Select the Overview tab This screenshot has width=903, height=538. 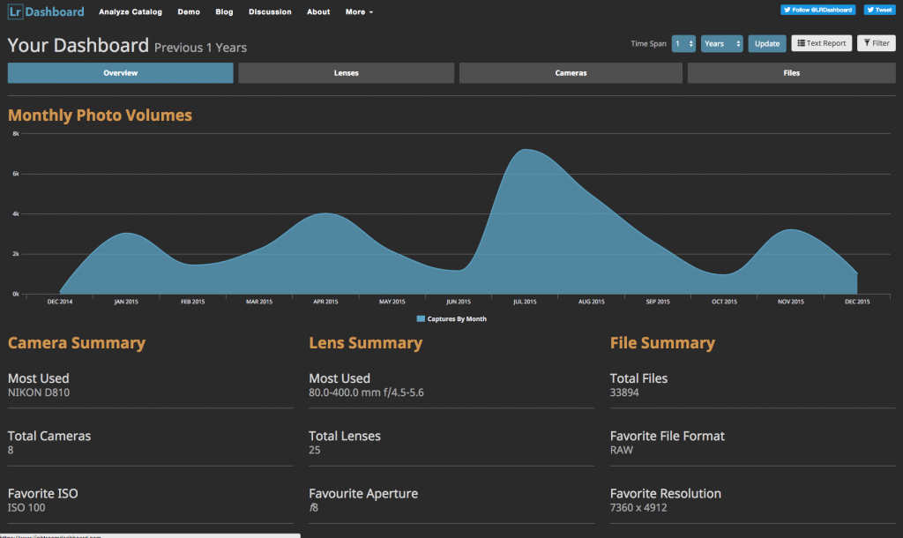click(120, 73)
